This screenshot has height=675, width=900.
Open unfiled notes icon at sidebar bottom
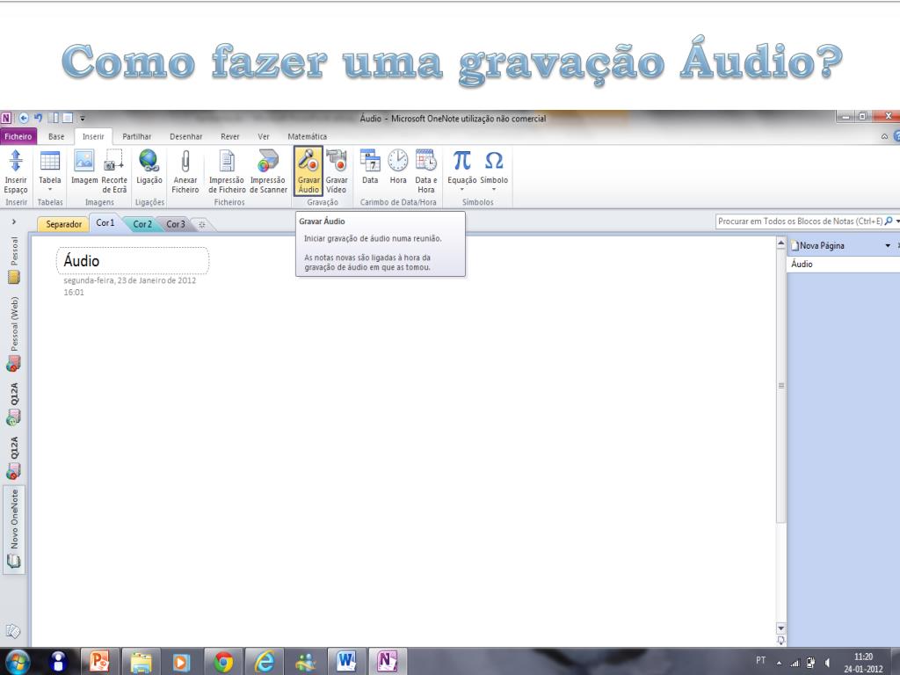12,631
